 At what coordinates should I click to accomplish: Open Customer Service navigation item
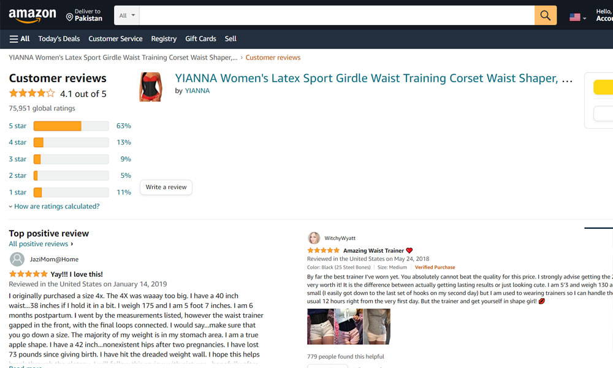[x=115, y=39]
